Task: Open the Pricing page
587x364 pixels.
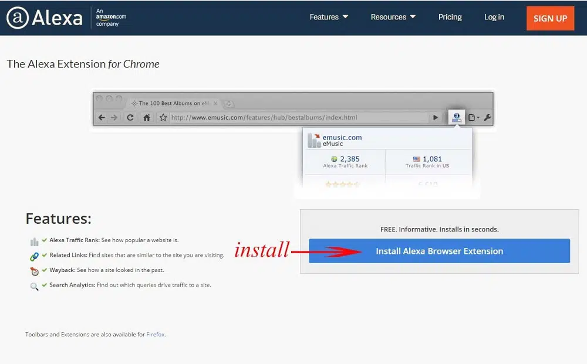Action: pyautogui.click(x=450, y=17)
